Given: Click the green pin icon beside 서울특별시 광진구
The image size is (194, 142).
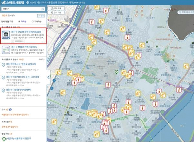Looking at the screenshot, I should [4, 139].
